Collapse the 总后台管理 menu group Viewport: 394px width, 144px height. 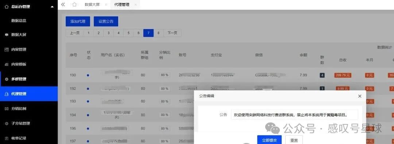[29, 7]
